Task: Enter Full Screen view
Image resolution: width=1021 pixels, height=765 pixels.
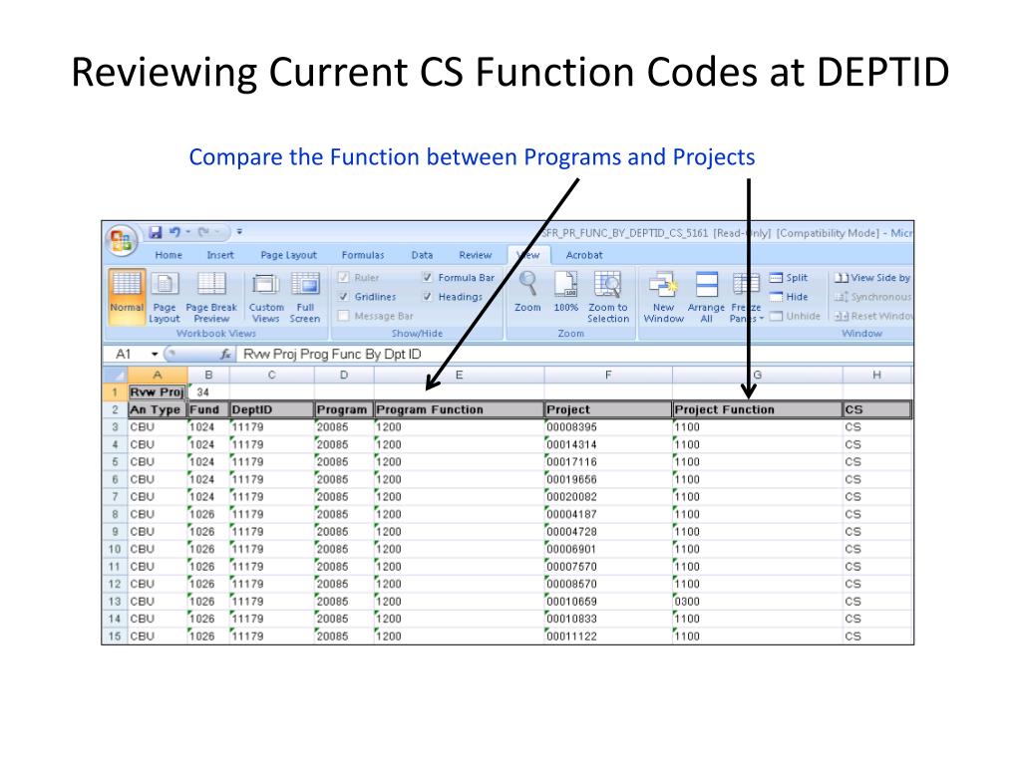Action: pos(305,297)
